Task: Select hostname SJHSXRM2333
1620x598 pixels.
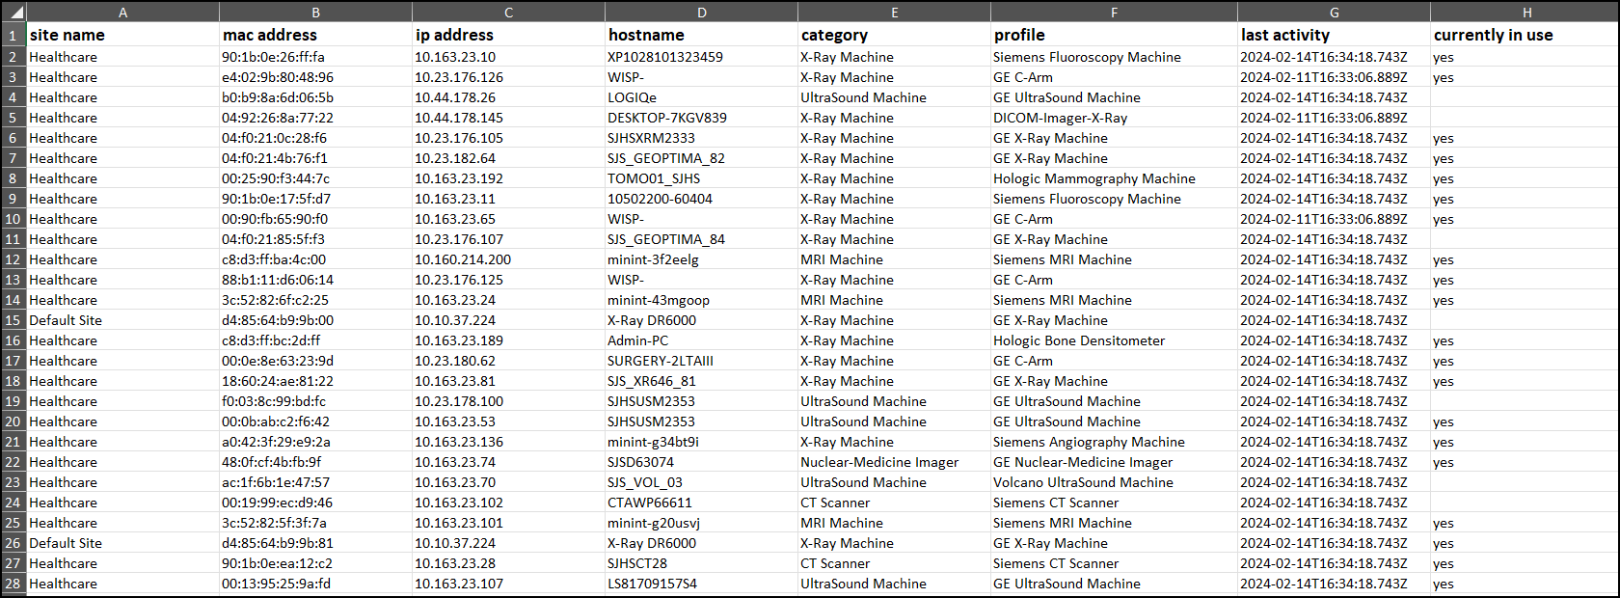Action: point(702,138)
